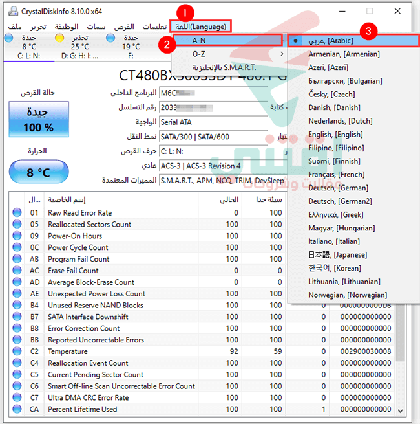
Task: Expand the O-Z language submenu
Action: pos(229,54)
